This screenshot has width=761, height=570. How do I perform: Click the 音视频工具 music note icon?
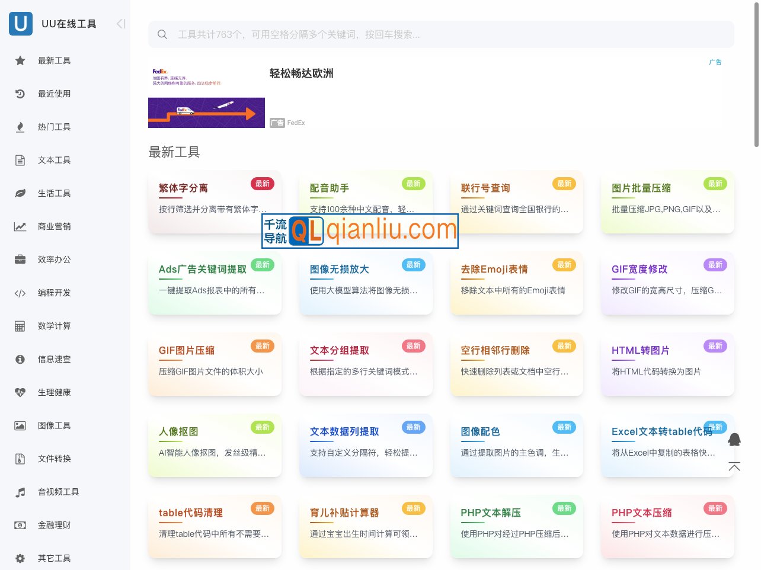20,492
